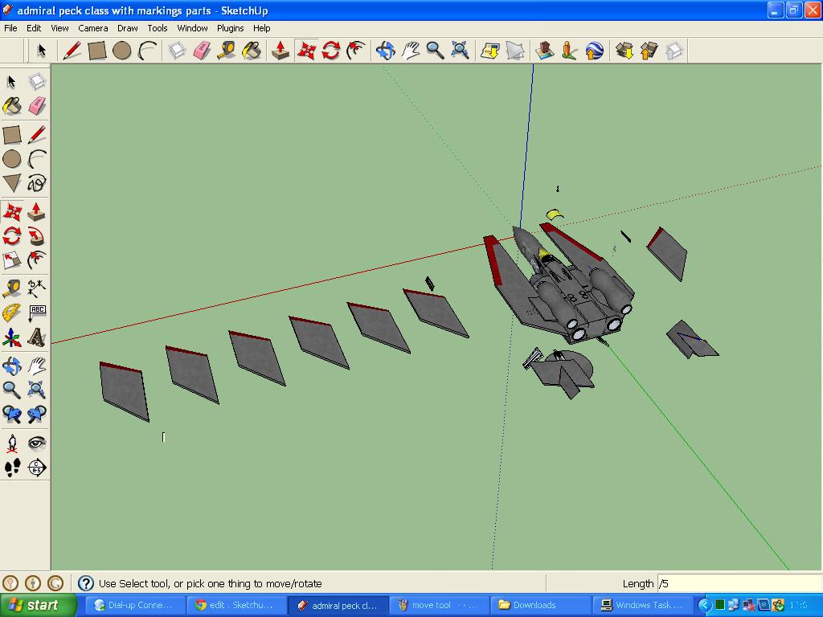
Task: Select the 3D Text tool
Action: coord(36,338)
